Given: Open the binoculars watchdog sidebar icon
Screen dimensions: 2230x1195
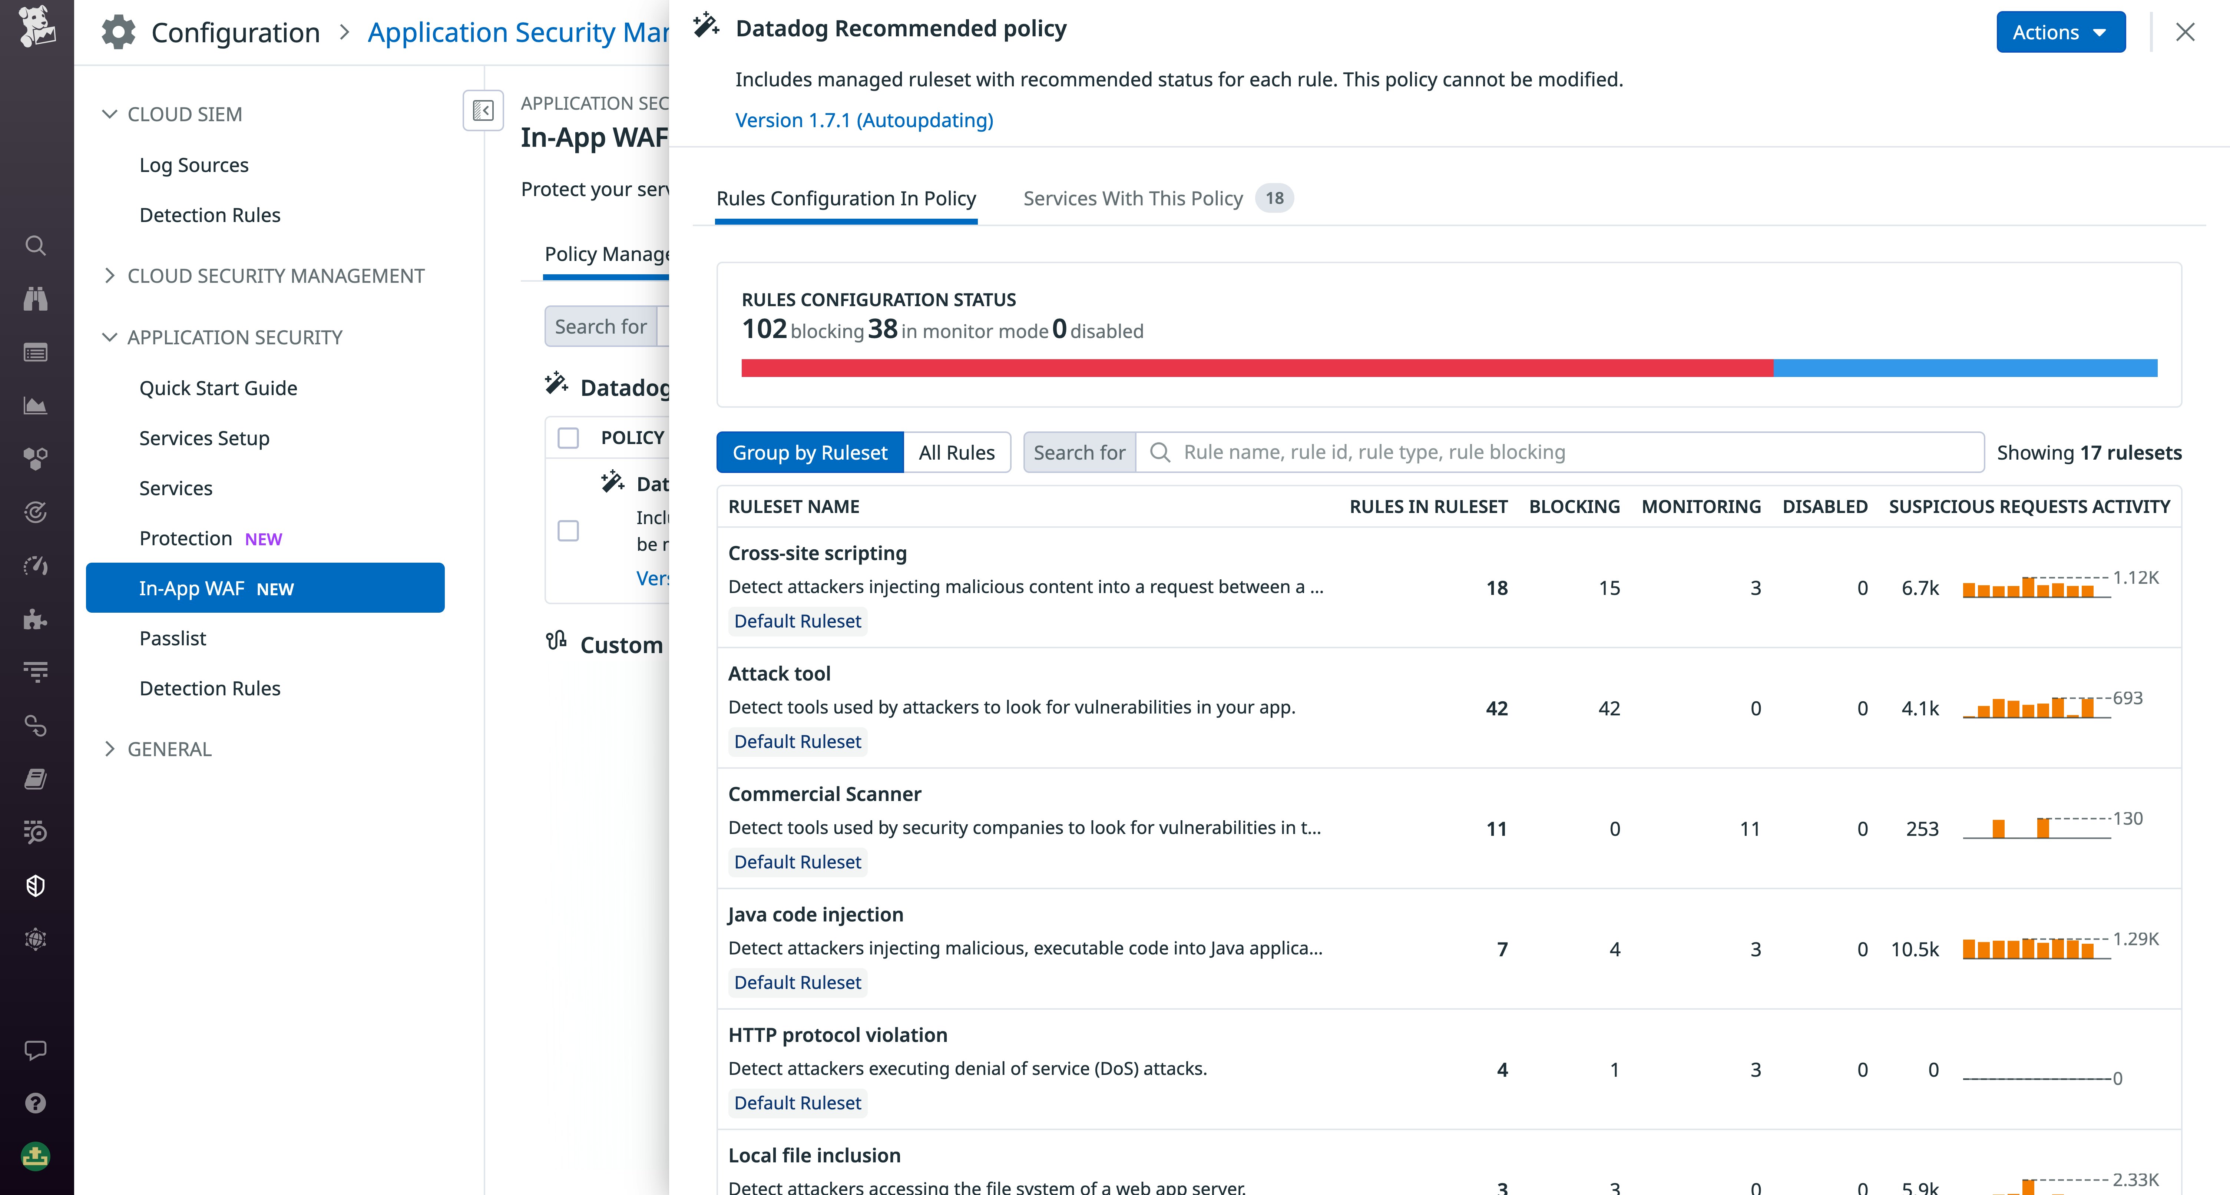Looking at the screenshot, I should 36,299.
